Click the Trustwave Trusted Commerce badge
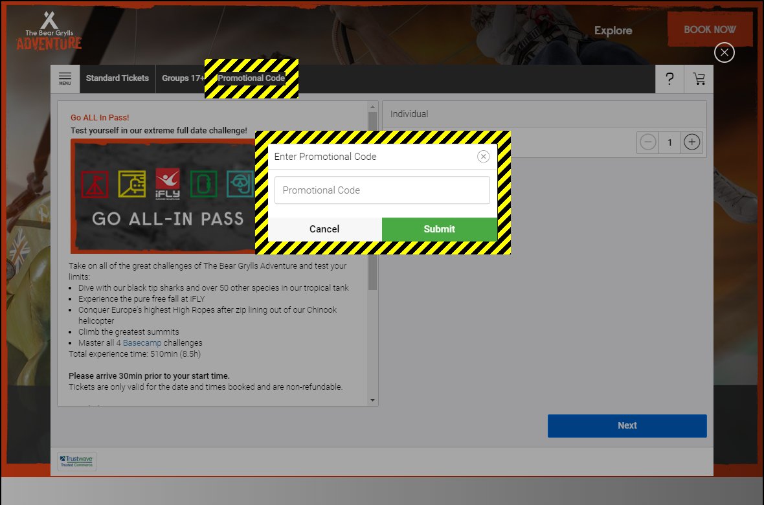 77,461
